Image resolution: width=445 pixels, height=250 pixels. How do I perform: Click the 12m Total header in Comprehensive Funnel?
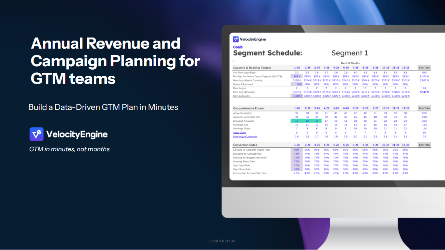click(x=424, y=108)
